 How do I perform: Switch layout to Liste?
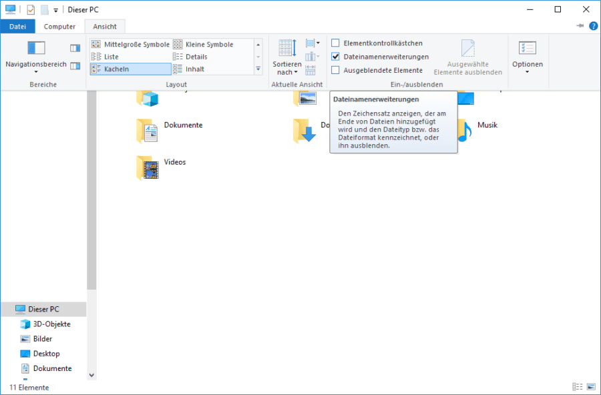point(130,57)
